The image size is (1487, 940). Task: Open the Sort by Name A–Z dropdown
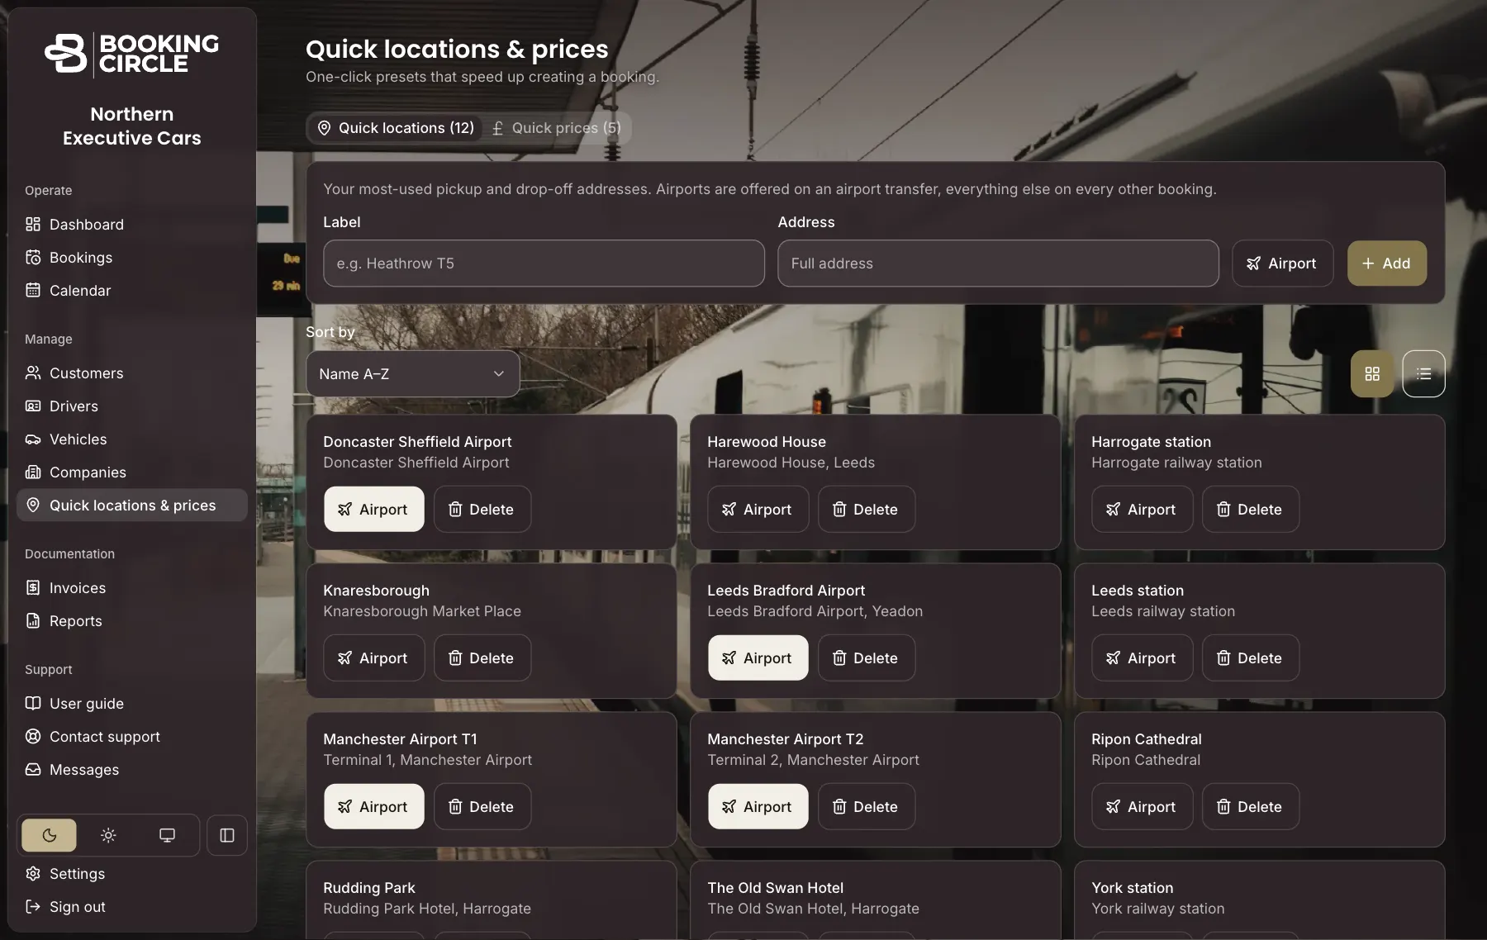pos(413,373)
